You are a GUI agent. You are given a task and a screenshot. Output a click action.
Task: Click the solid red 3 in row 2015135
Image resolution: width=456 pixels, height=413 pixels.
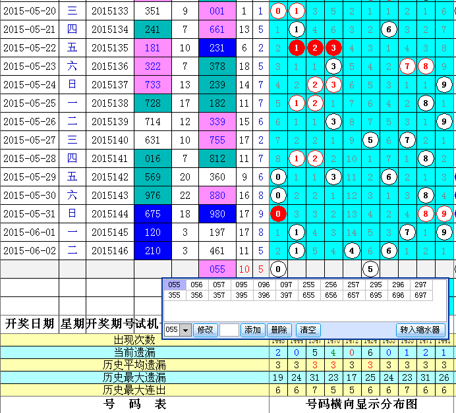coord(334,47)
